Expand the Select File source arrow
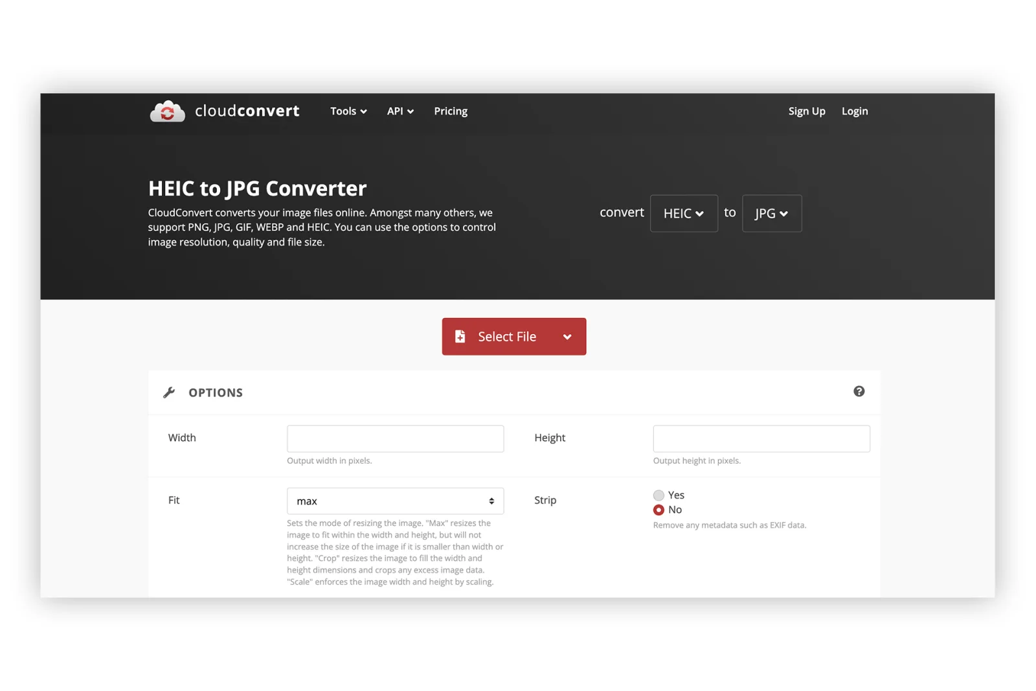1036x691 pixels. pyautogui.click(x=567, y=337)
